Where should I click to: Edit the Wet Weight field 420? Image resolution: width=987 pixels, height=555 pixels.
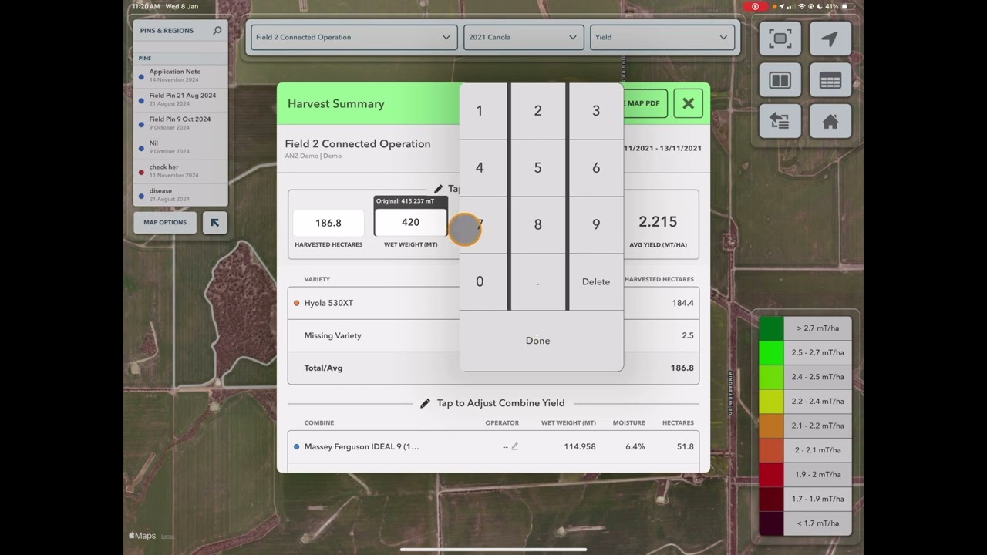(410, 223)
